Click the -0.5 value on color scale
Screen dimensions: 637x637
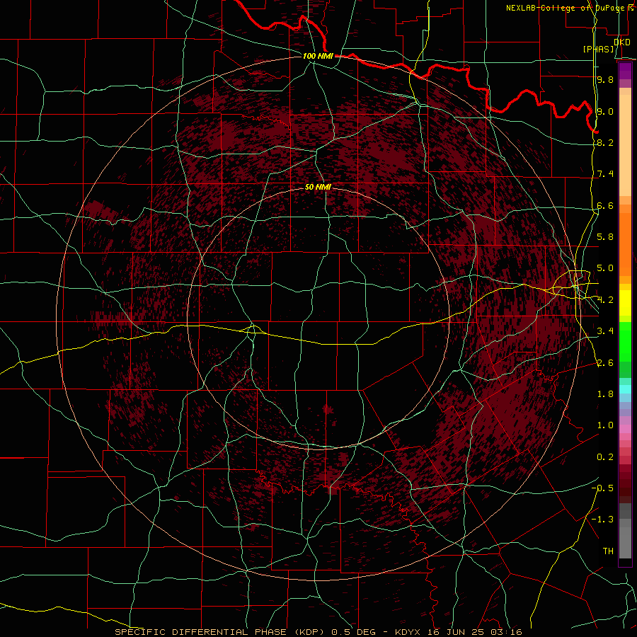point(602,488)
